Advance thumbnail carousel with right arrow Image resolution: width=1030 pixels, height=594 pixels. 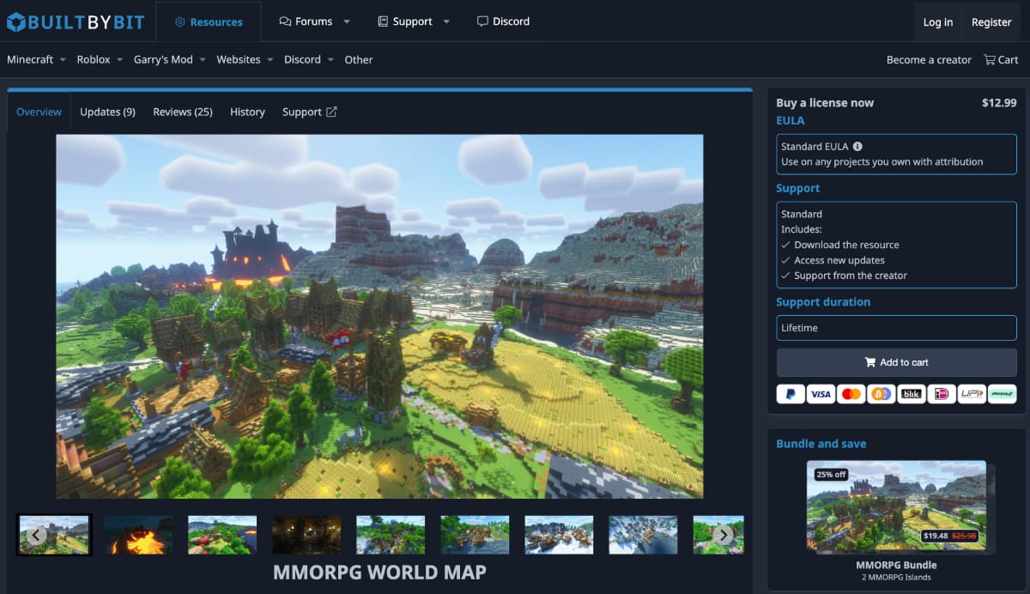pos(723,535)
